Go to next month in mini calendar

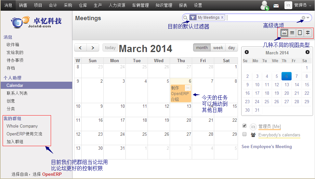click(x=308, y=52)
